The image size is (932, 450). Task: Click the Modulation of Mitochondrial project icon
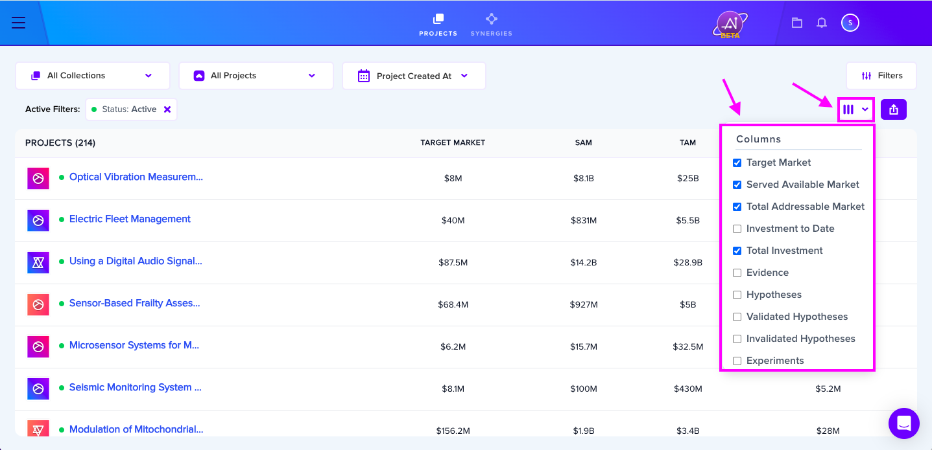[38, 428]
